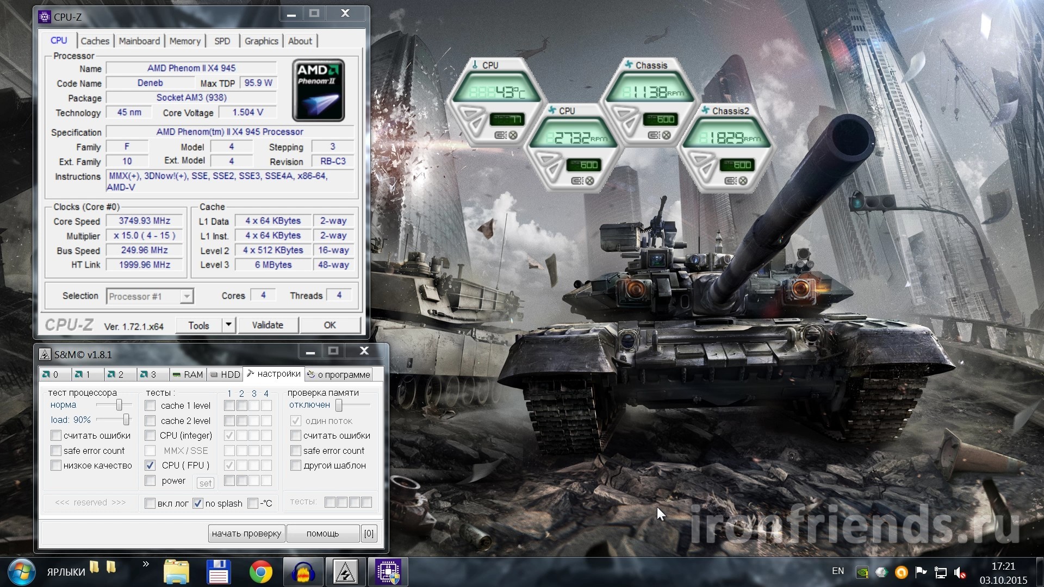The height and width of the screenshot is (587, 1044).
Task: Uncheck the CPU ( FPU ) test
Action: click(151, 465)
